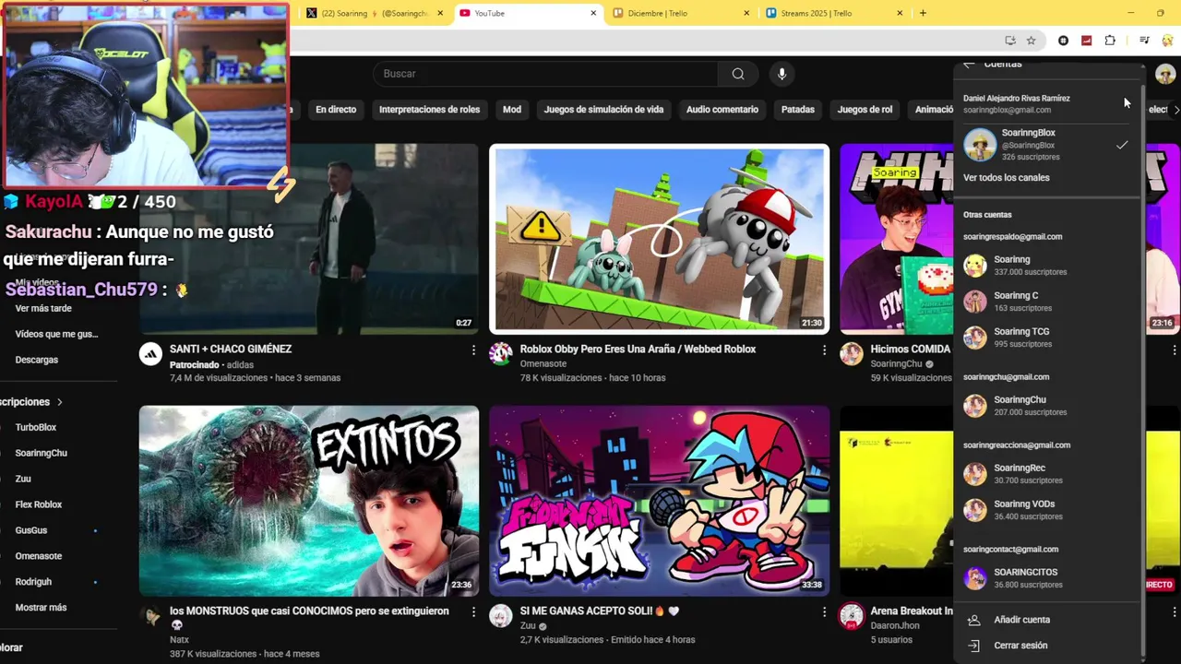Viewport: 1181px width, 664px height.
Task: Click the Omenasote channel avatar under video
Action: [501, 354]
